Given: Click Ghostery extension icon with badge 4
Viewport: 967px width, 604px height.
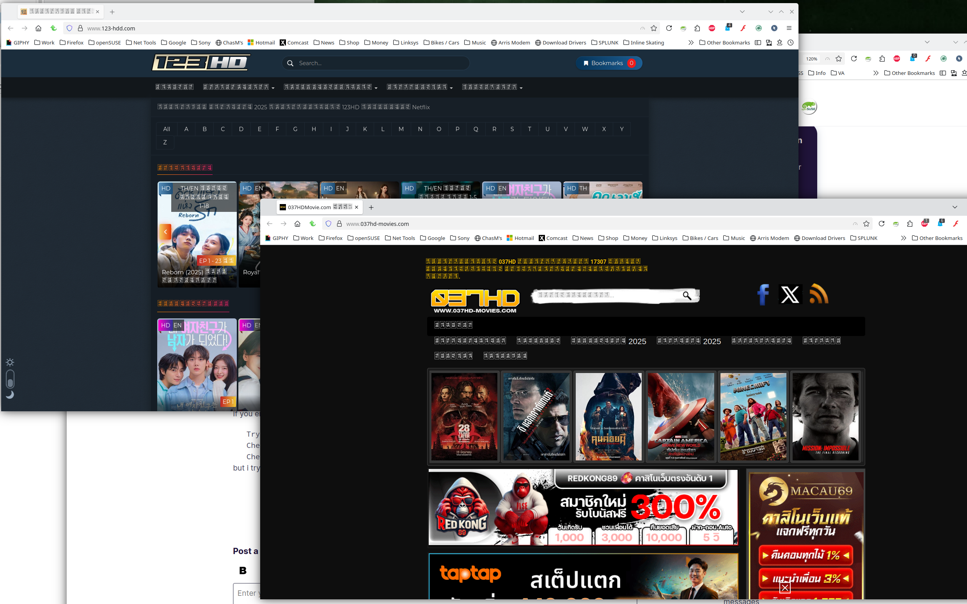Looking at the screenshot, I should (727, 28).
